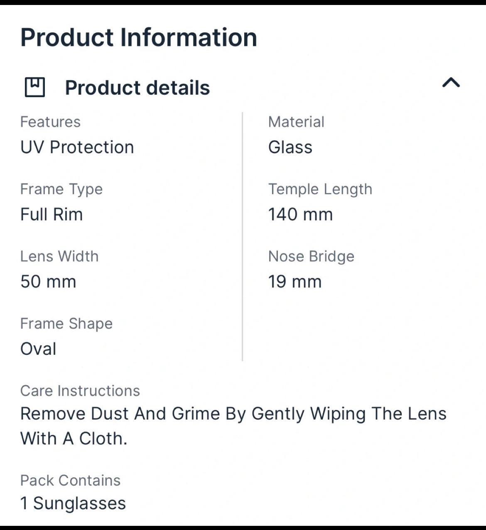The height and width of the screenshot is (530, 486).
Task: Select the Oval frame shape value
Action: click(x=38, y=349)
